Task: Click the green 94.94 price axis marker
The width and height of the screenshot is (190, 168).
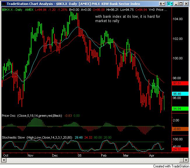Action: tap(180, 109)
